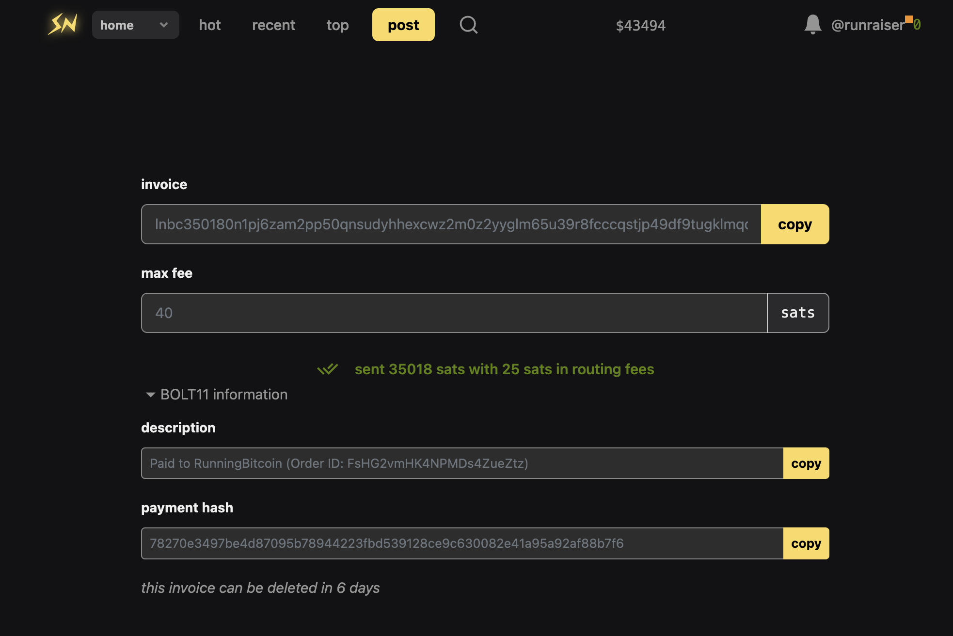Open @runraiser profile menu
The height and width of the screenshot is (636, 953).
(867, 25)
